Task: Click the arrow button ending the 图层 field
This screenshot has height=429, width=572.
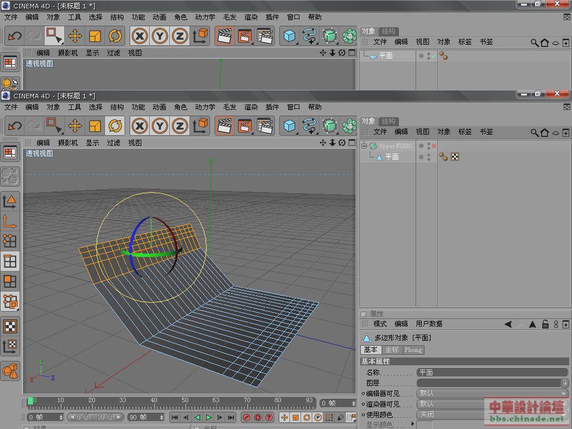Action: 565,383
